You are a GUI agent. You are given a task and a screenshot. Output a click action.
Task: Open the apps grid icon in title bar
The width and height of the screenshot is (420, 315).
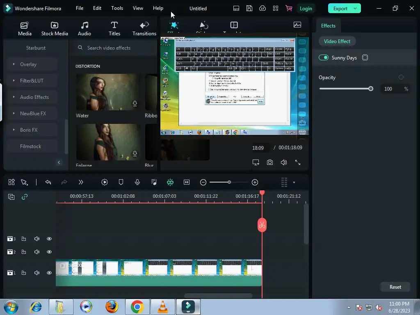pyautogui.click(x=275, y=8)
